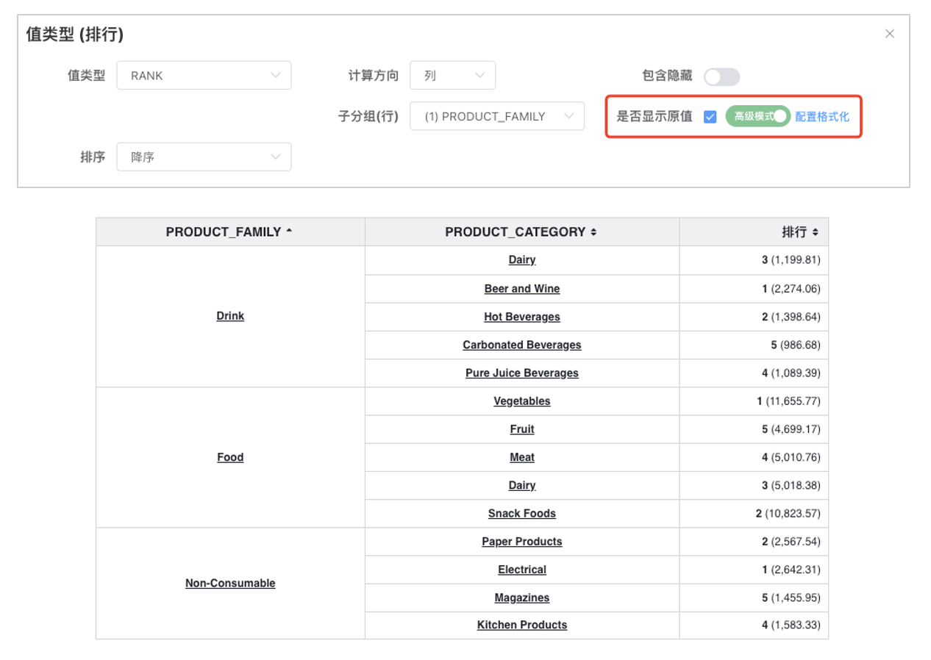The height and width of the screenshot is (660, 931).
Task: Turn off the 高级模式 toggle
Action: tap(757, 116)
